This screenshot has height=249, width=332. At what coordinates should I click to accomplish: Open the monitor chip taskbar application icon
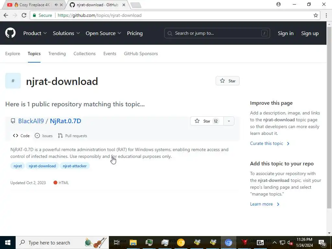[x=149, y=243]
